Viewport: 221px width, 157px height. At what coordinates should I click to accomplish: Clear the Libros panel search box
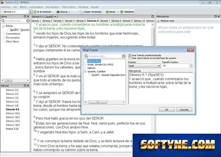[28, 21]
